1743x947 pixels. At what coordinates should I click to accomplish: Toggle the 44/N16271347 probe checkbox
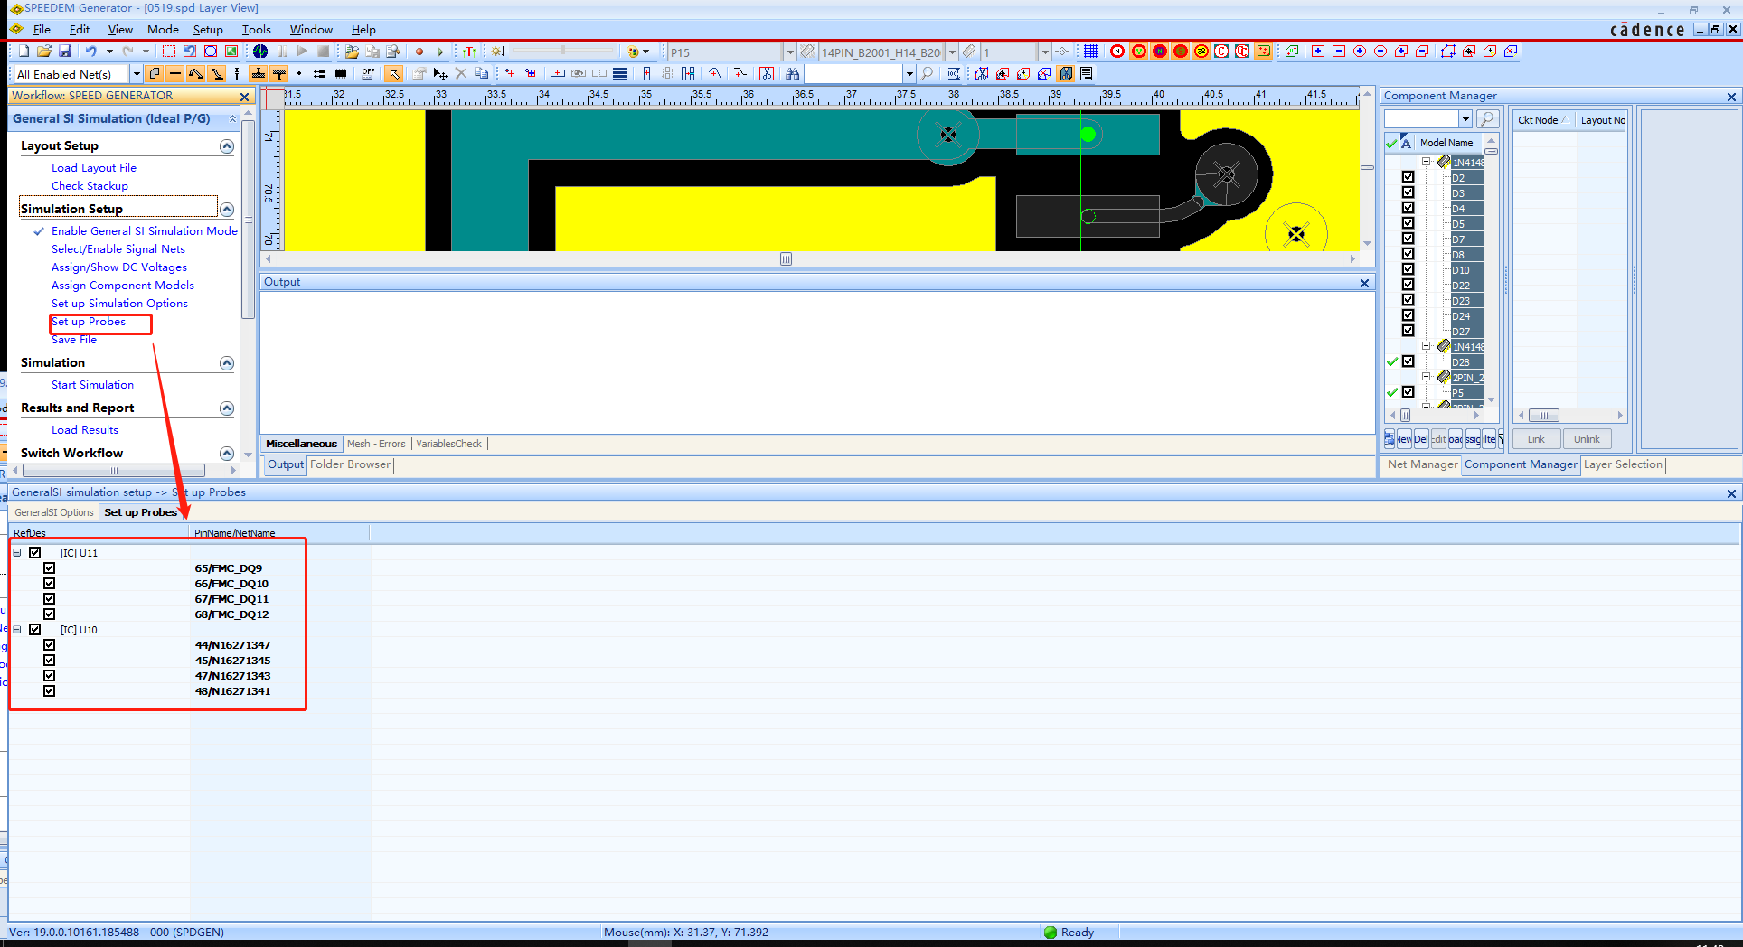[x=50, y=645]
